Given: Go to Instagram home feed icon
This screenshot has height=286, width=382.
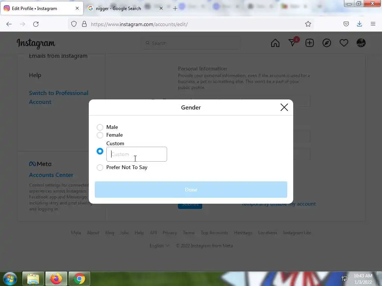Looking at the screenshot, I should (x=275, y=43).
